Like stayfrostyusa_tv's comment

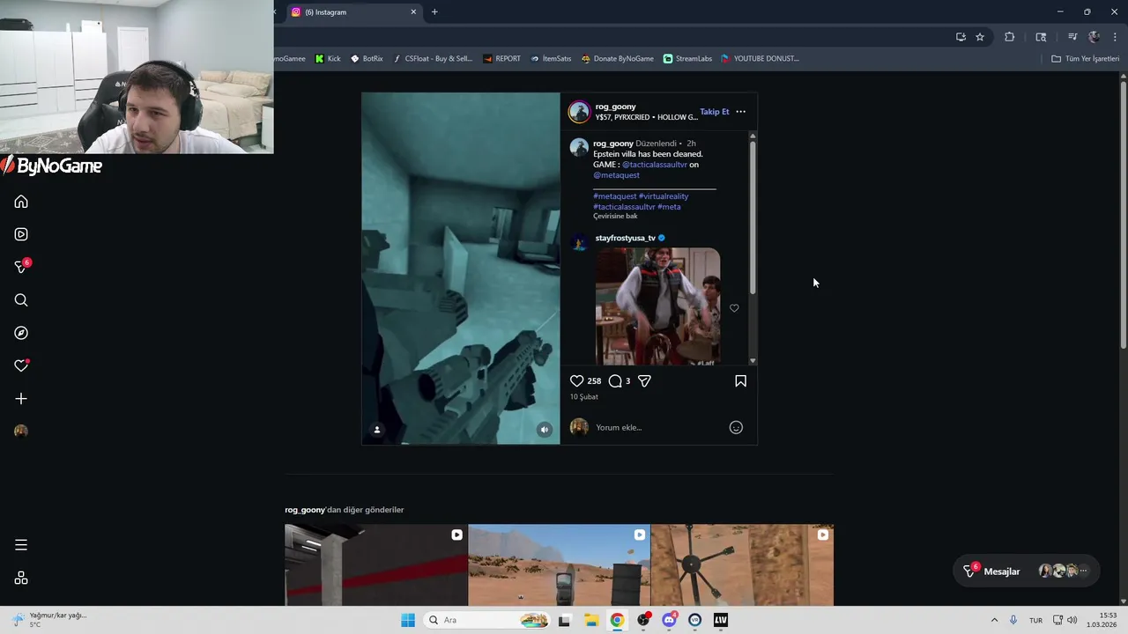point(734,308)
